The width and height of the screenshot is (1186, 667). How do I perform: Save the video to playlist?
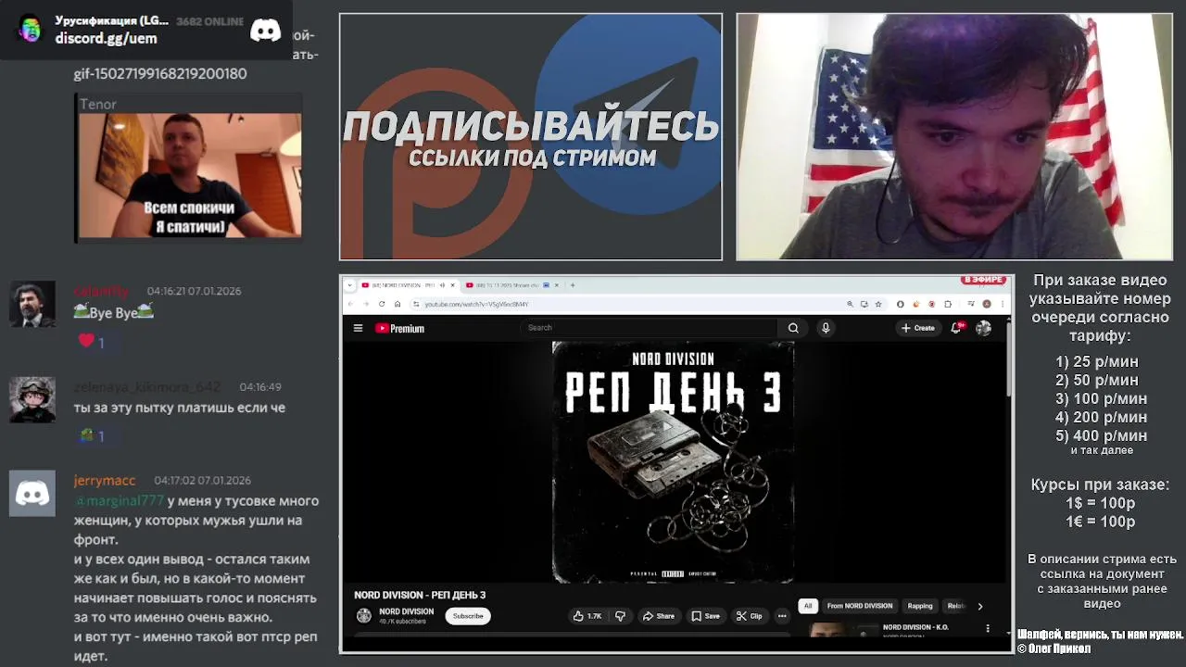[x=706, y=616]
